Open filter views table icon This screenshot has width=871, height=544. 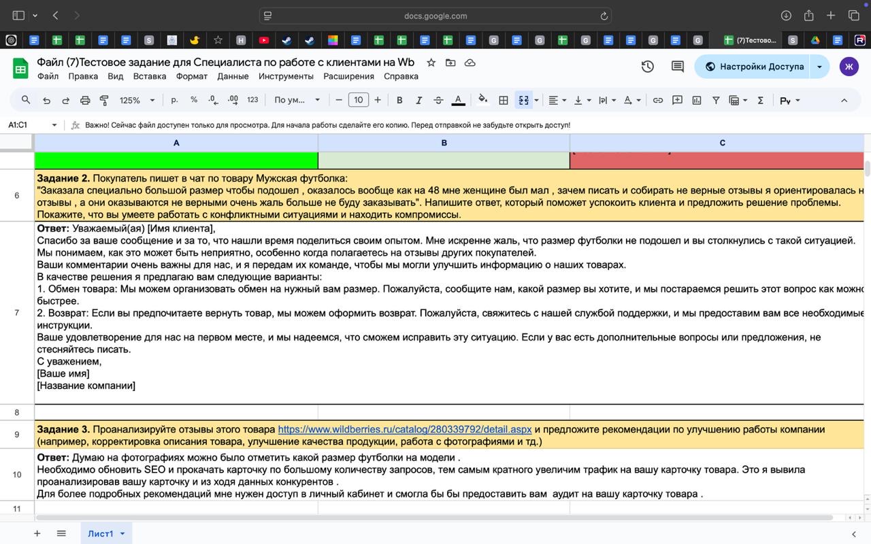[x=738, y=100]
